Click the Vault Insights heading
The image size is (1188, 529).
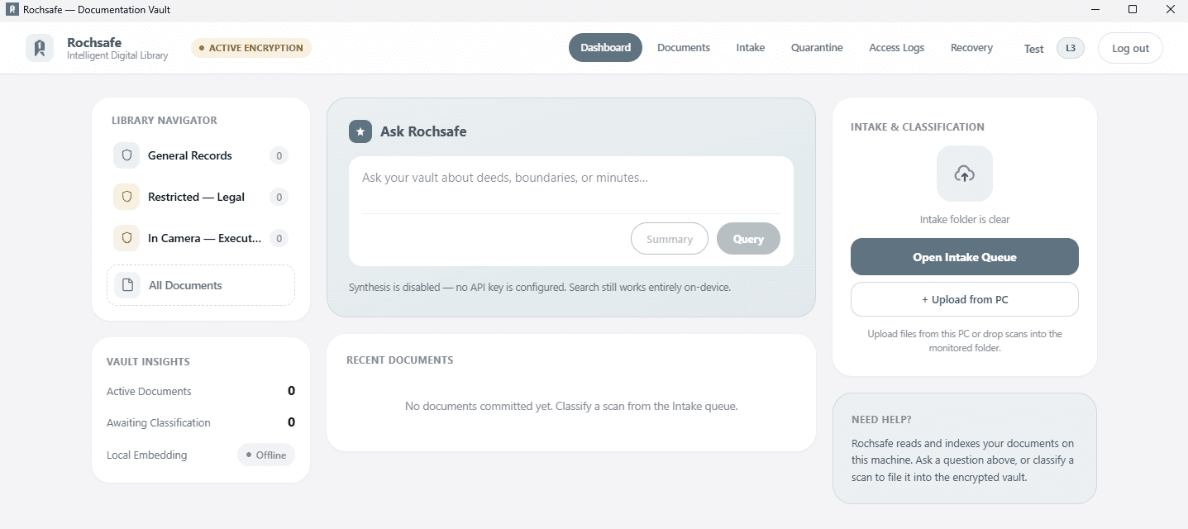coord(148,361)
